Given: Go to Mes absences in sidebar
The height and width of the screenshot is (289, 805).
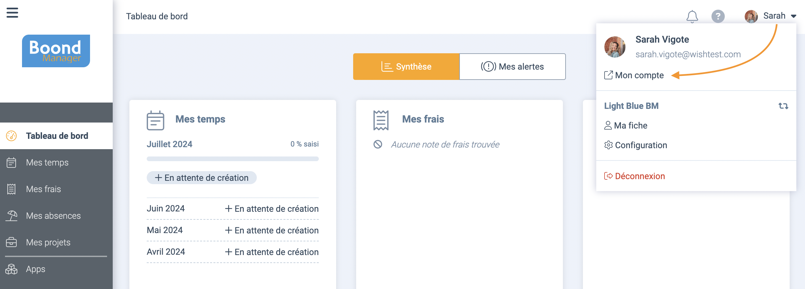Looking at the screenshot, I should [x=53, y=216].
